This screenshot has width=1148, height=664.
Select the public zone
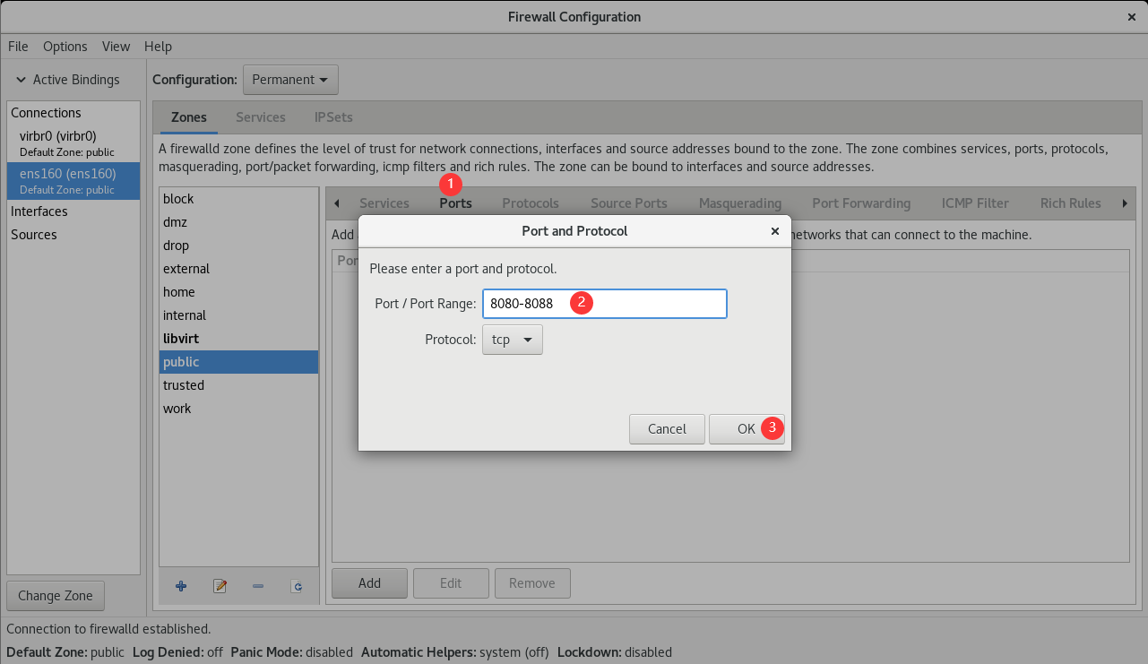click(238, 362)
